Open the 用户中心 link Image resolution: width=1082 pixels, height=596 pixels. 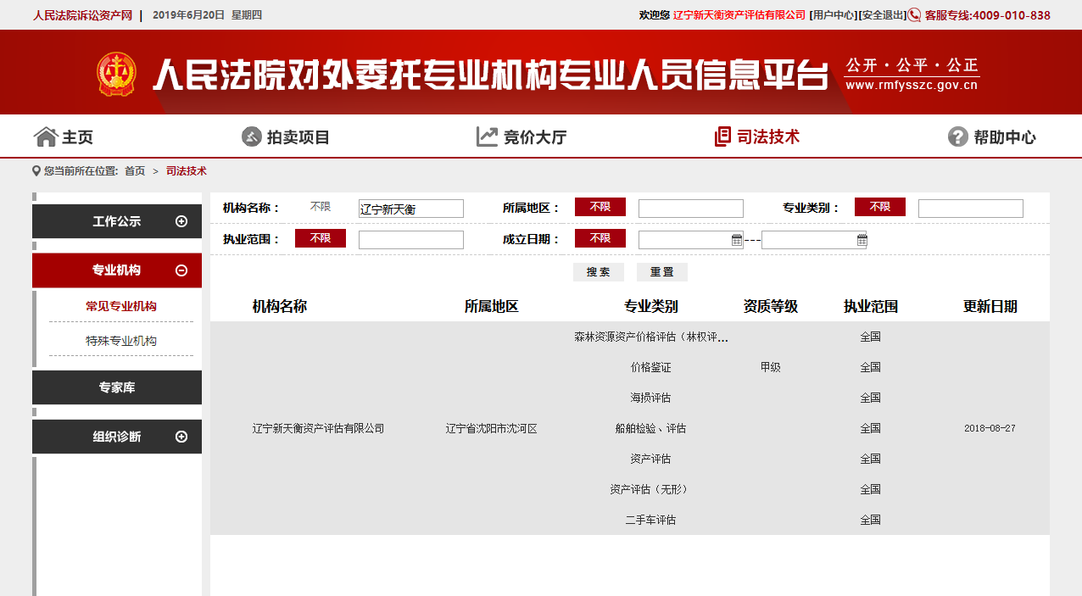click(833, 15)
